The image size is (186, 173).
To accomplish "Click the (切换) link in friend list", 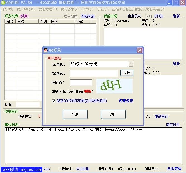I will click(24, 16).
